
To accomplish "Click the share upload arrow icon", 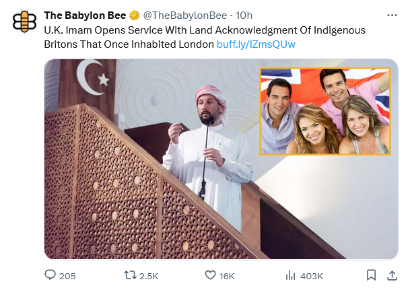I will pos(392,275).
